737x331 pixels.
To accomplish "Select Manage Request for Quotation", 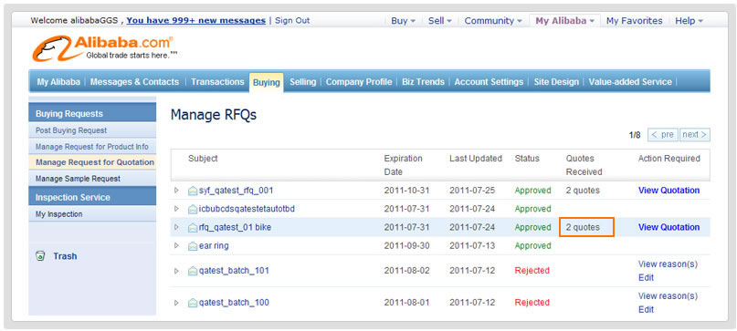I will pyautogui.click(x=94, y=162).
